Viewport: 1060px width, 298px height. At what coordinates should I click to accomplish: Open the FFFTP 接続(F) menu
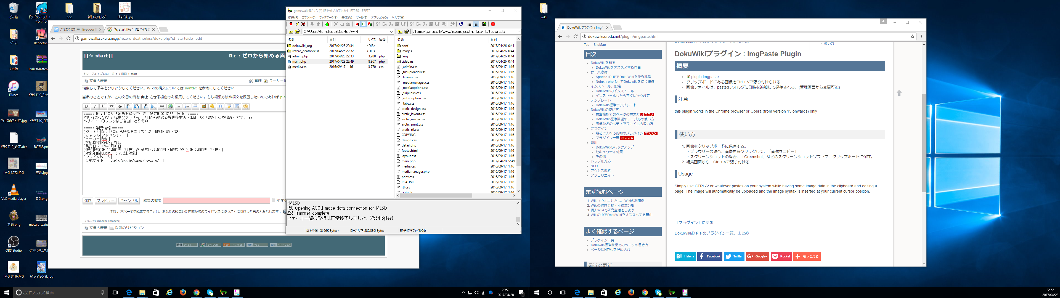point(293,18)
